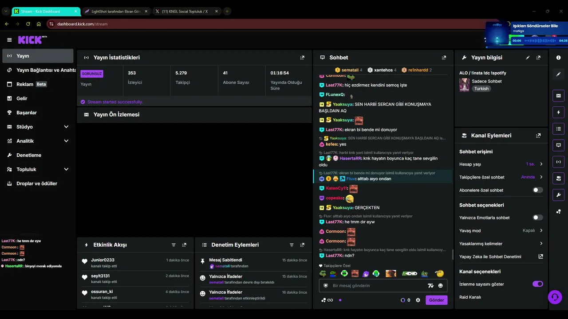Disable İzlenme sayısını göster switch
The height and width of the screenshot is (319, 568).
point(538,284)
